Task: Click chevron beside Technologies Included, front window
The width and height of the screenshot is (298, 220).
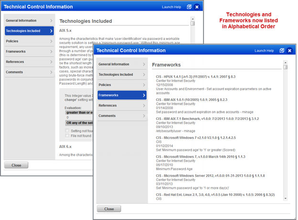Action: tap(144, 74)
